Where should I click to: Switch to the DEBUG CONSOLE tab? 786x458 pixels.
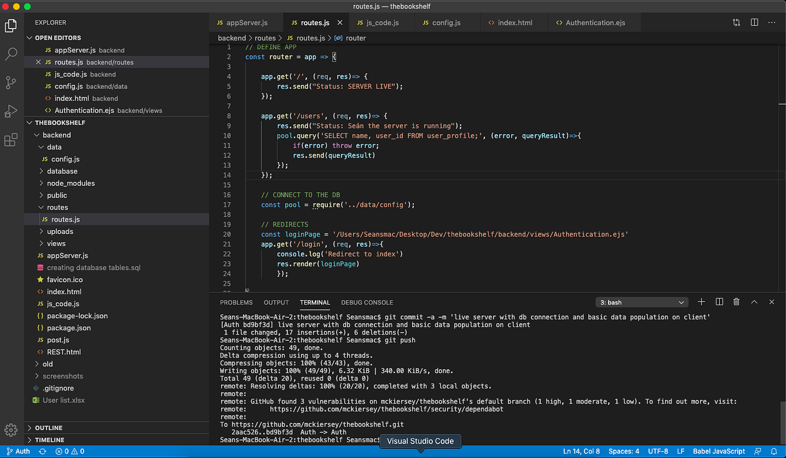pyautogui.click(x=367, y=302)
